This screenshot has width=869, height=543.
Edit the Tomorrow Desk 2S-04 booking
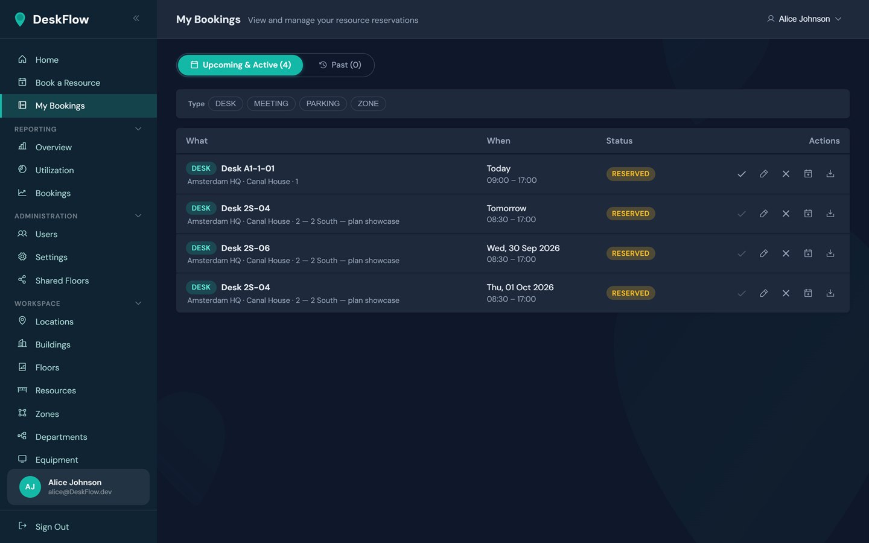[763, 214]
